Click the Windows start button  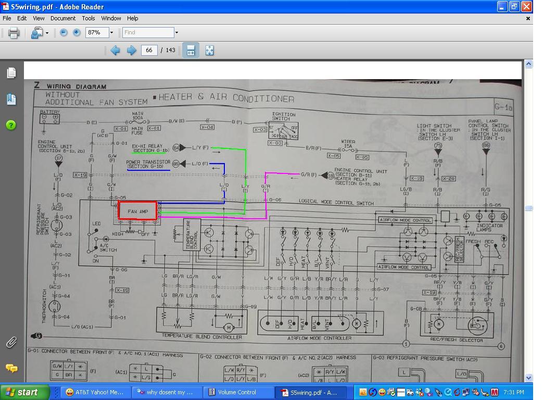coord(25,392)
